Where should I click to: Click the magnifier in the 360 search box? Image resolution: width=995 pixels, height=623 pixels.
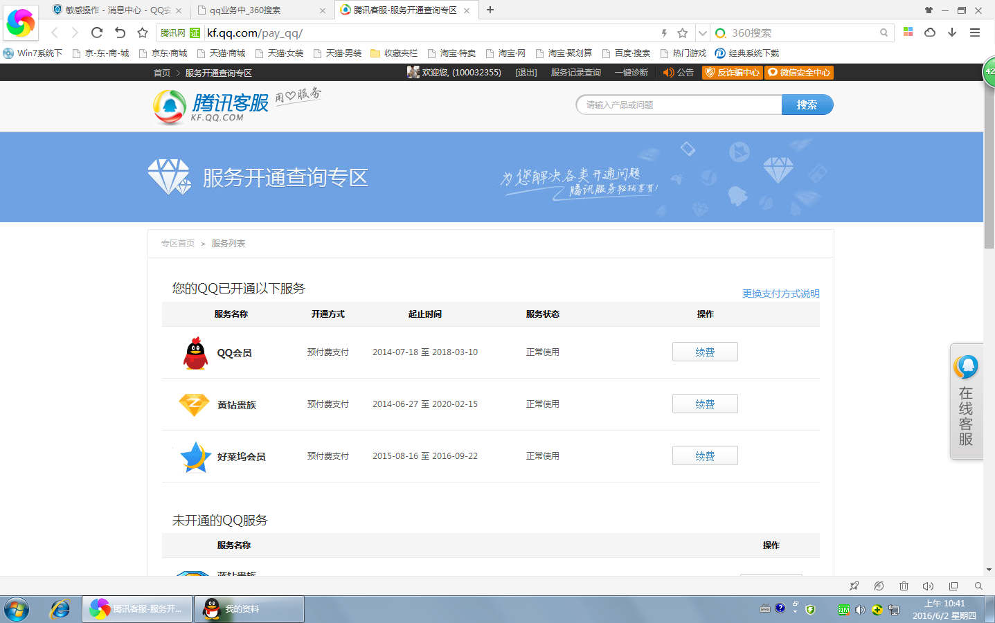(884, 33)
